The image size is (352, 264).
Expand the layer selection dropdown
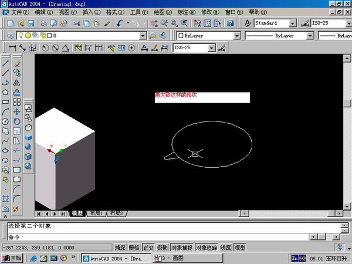pos(141,35)
